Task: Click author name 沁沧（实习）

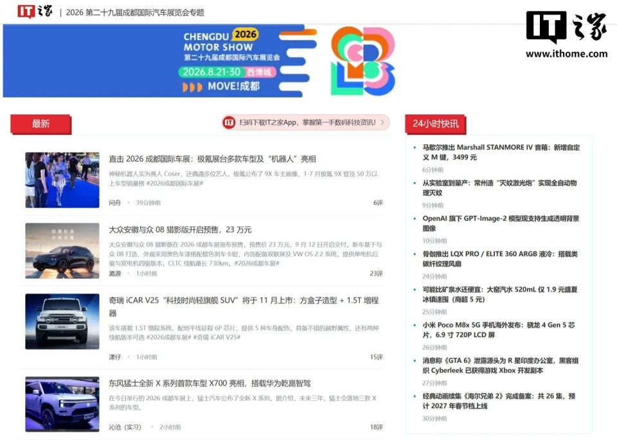Action: [x=125, y=427]
